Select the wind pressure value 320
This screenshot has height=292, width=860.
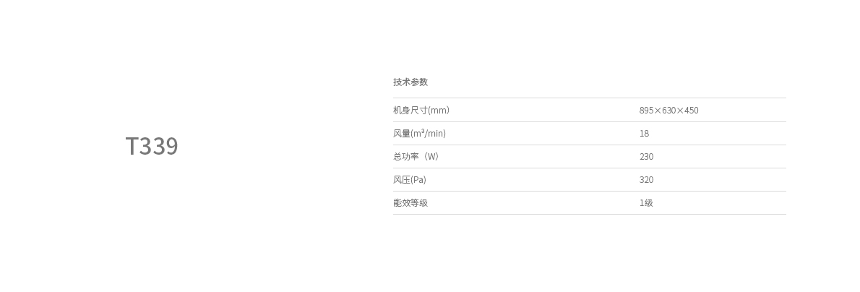646,179
